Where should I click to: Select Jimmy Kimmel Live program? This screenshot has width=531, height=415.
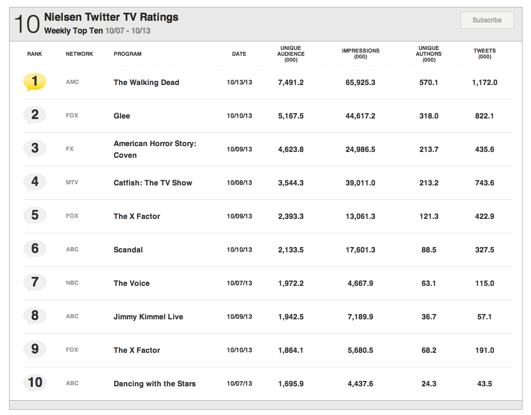point(148,317)
